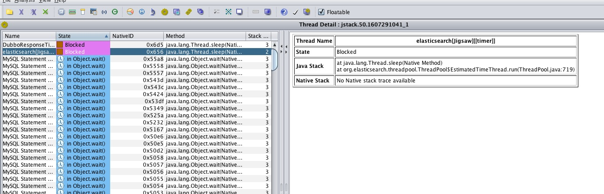Select thread with NativeID 0x5558
The image size is (604, 194).
point(137,66)
